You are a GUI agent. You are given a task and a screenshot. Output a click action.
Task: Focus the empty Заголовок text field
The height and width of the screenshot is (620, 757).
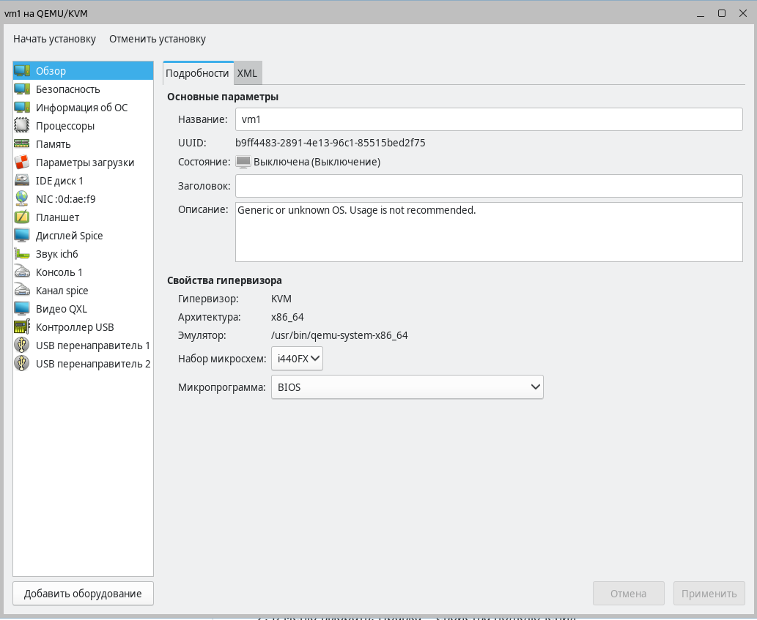[488, 186]
